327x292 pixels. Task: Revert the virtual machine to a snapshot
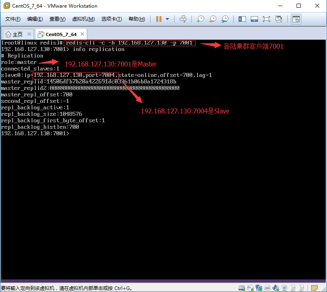[x=213, y=19]
